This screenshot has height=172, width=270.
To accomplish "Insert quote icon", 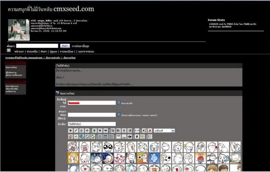I will [142, 137].
